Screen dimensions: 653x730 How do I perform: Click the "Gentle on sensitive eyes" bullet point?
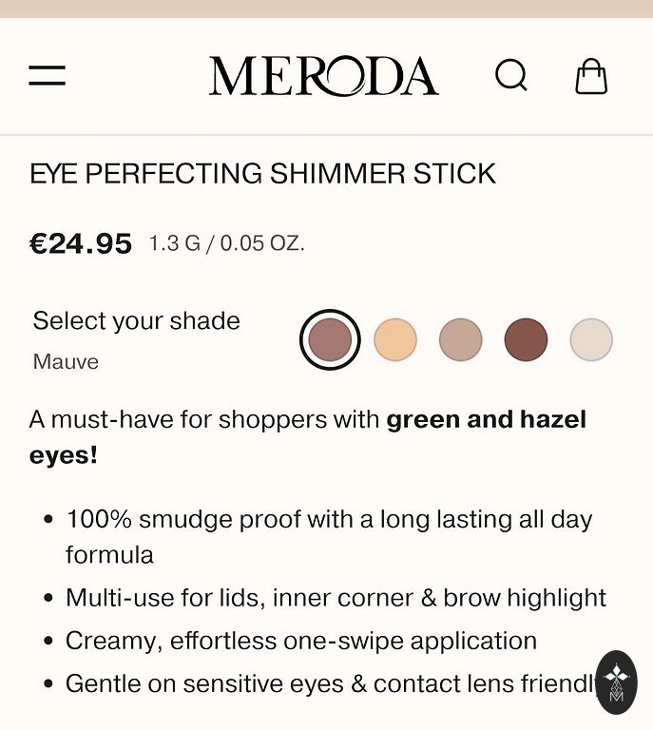click(328, 683)
